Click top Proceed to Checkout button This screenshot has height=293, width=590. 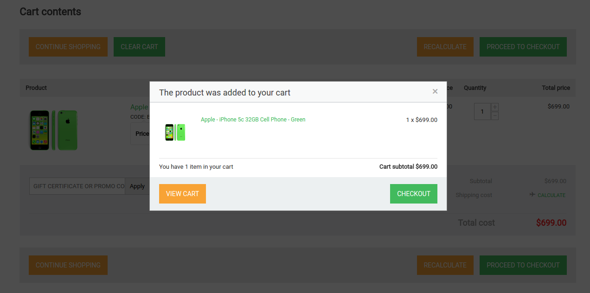coord(523,47)
